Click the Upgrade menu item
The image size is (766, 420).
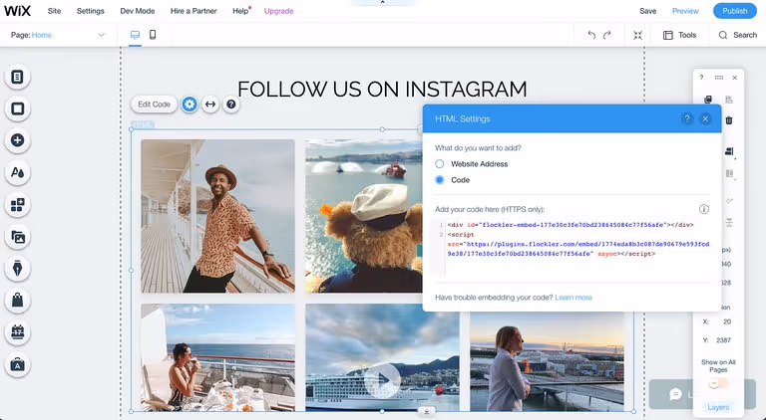tap(278, 11)
